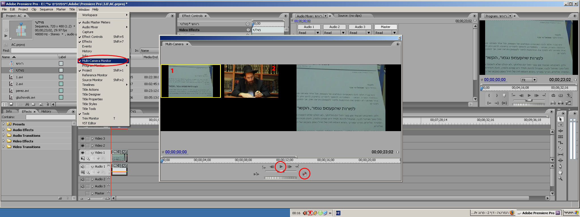Toggle lock box on Audio 2 track
The height and width of the screenshot is (217, 580).
pyautogui.click(x=88, y=179)
